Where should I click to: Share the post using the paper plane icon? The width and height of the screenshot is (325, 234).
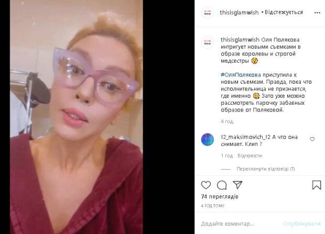coord(237,185)
